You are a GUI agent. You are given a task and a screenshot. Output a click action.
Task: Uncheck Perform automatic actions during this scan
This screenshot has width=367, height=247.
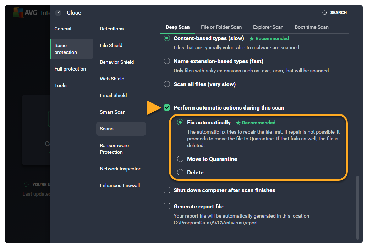tap(167, 107)
